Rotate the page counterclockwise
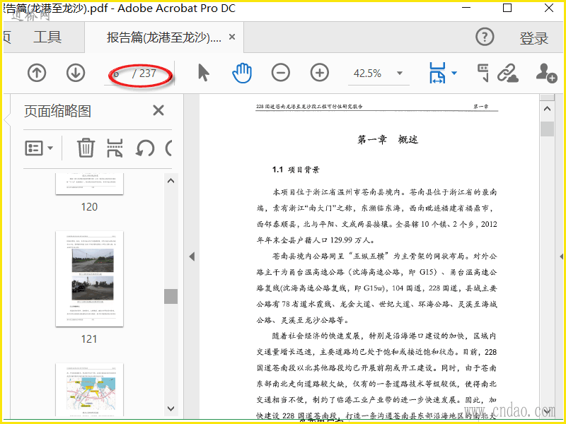The height and width of the screenshot is (424, 566). [145, 148]
